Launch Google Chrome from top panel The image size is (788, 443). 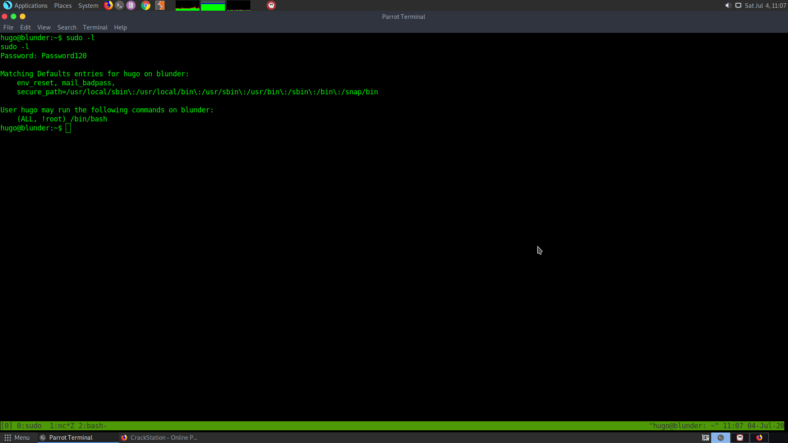(x=146, y=5)
